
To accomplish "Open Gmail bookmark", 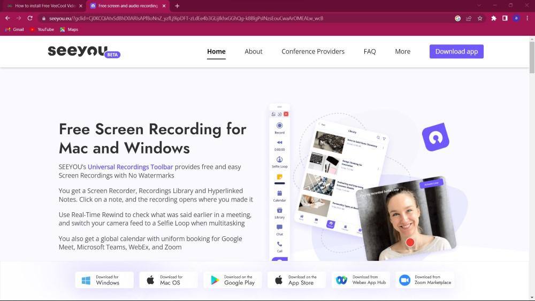I will [x=14, y=29].
